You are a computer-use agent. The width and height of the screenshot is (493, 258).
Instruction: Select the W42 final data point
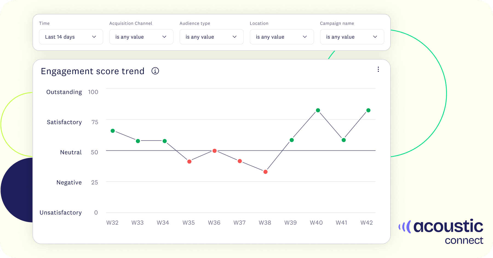pos(368,110)
